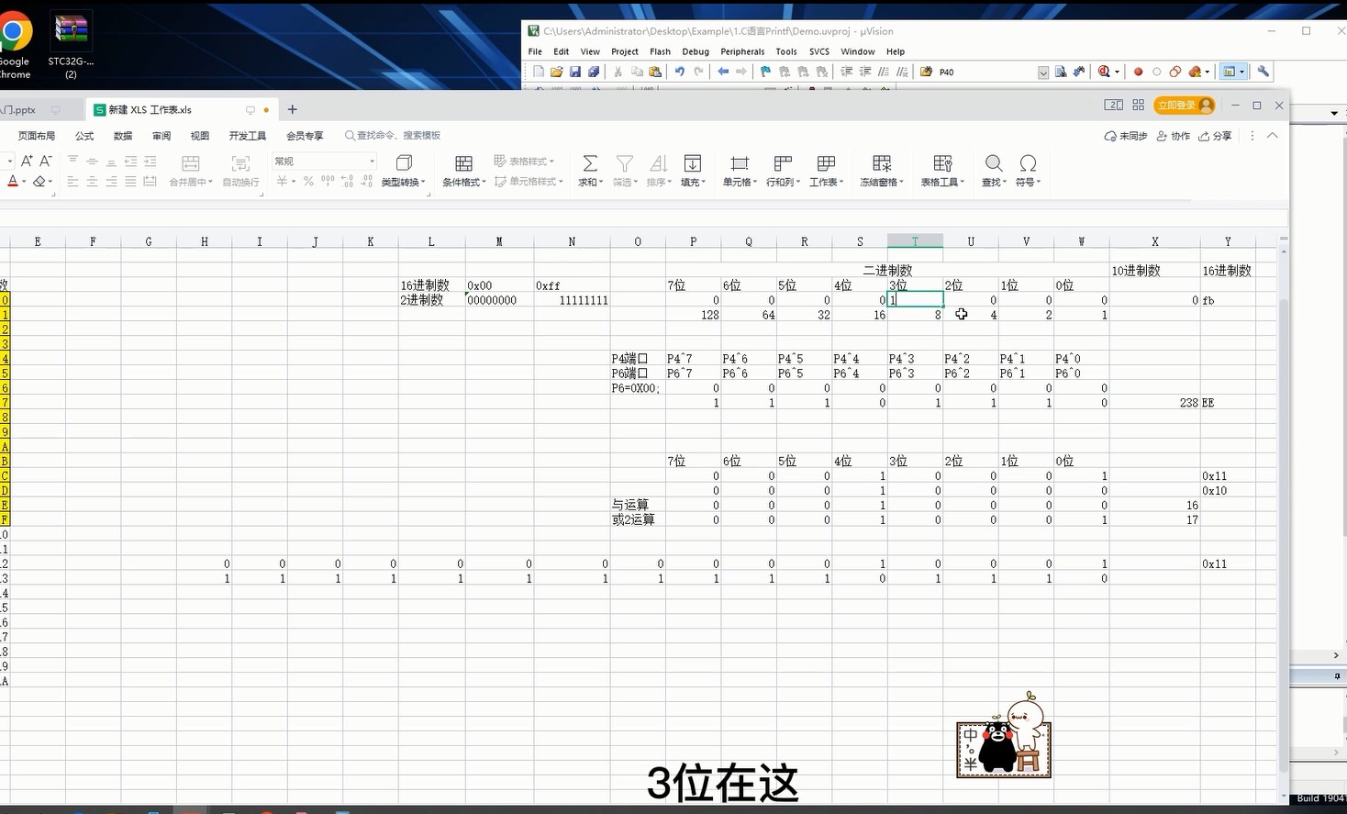Screen dimensions: 1347x814
Task: Click the Table Tools (表格工具) icon
Action: click(x=942, y=163)
